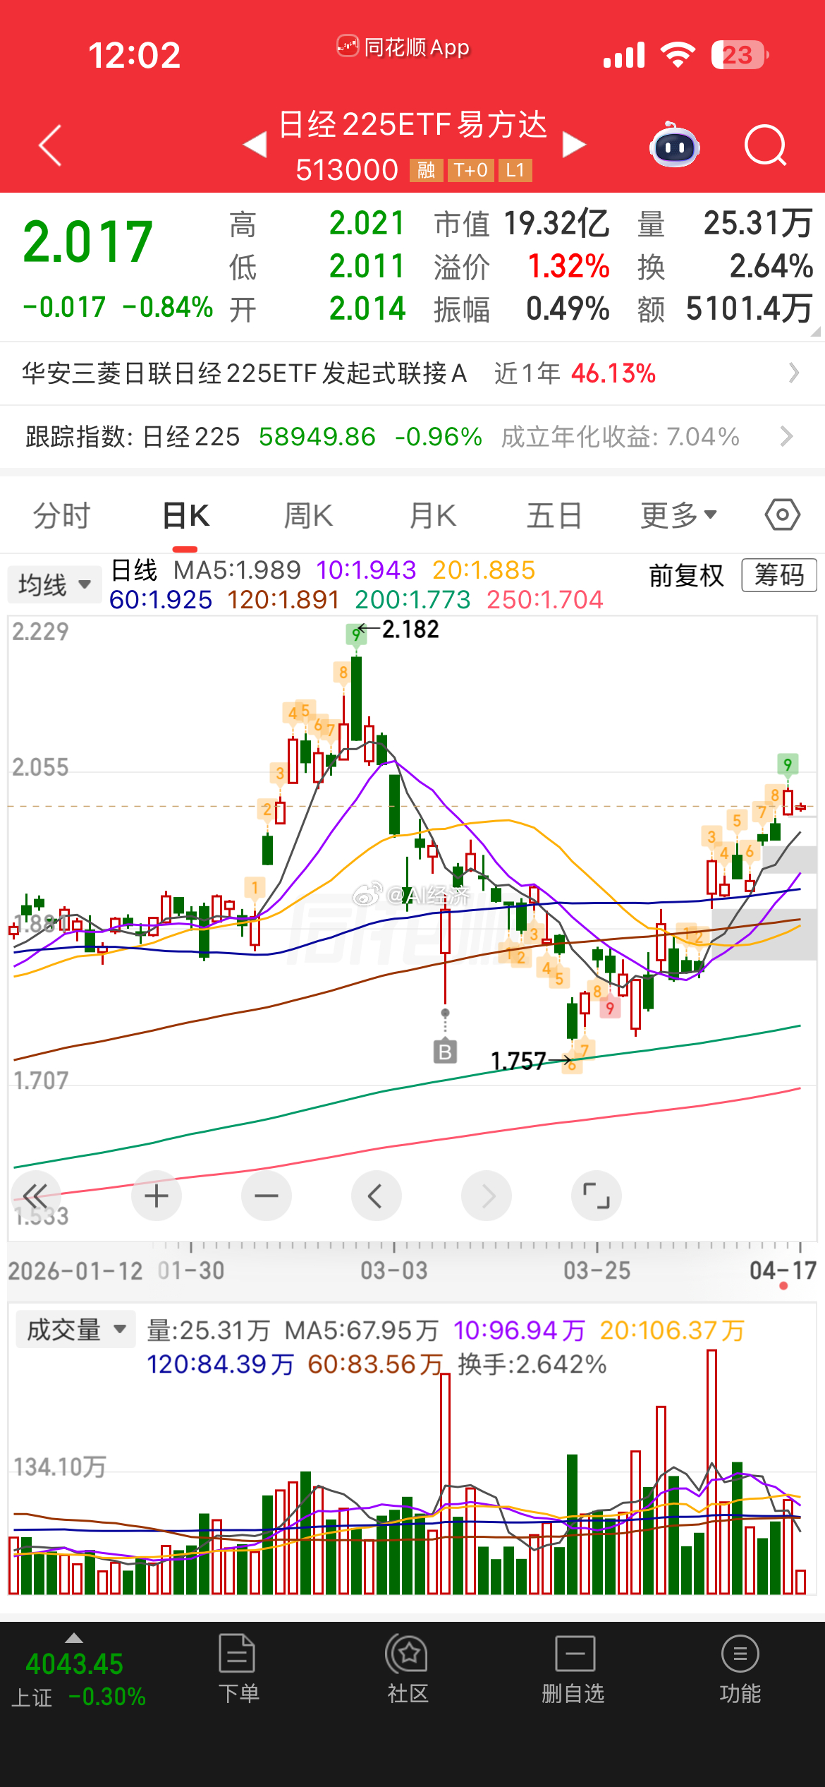Expand quote details corner triangle

816,331
